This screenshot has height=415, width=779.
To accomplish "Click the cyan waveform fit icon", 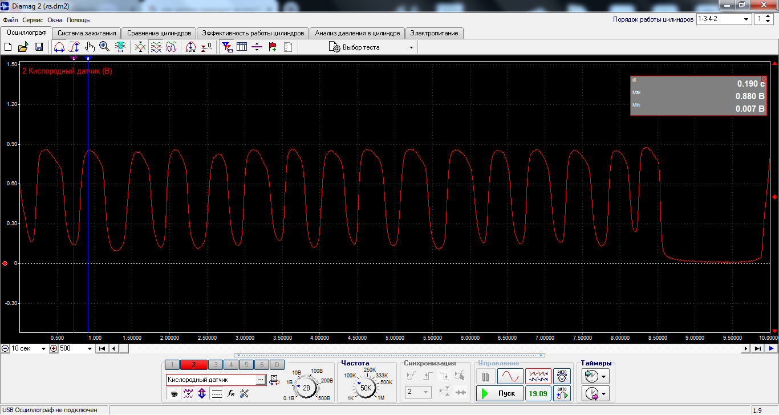I will coord(120,47).
